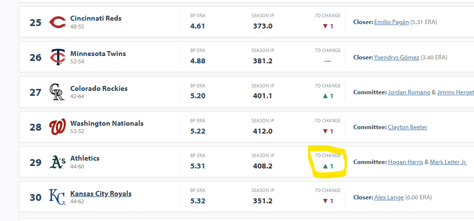This screenshot has height=221, width=474.
Task: Open Jordan Romano player link
Action: [x=409, y=92]
